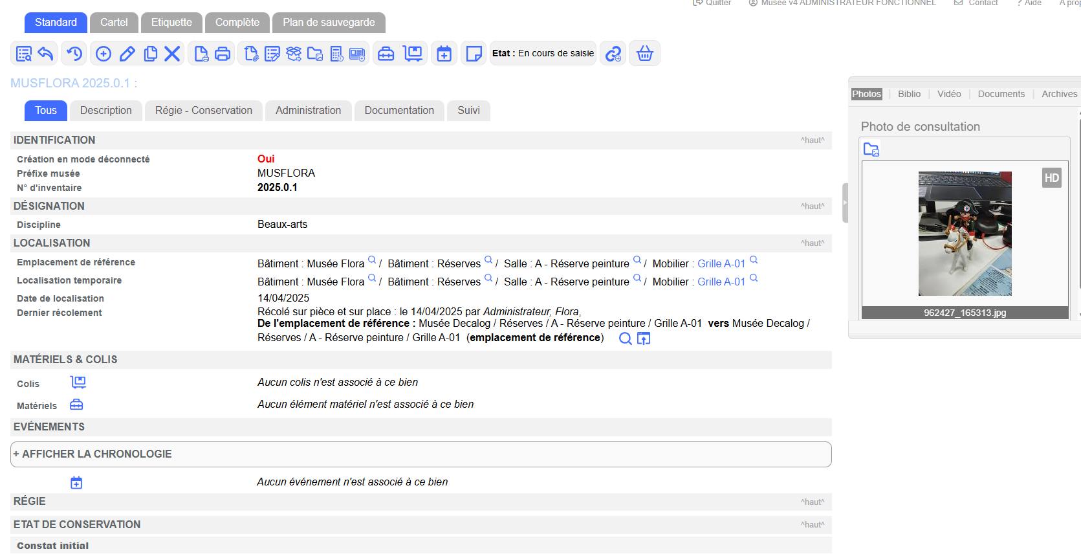Switch to the Régie - Conservation tab
The width and height of the screenshot is (1081, 556).
pyautogui.click(x=203, y=111)
